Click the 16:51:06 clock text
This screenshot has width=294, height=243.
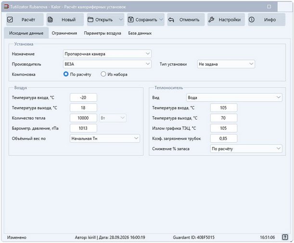[x=268, y=237]
